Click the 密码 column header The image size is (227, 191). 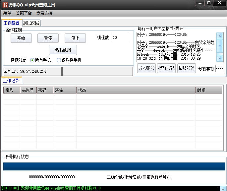click(45, 90)
